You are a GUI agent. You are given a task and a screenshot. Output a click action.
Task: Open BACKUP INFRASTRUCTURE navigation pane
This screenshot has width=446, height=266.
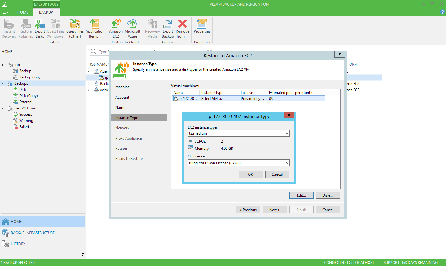pos(33,233)
